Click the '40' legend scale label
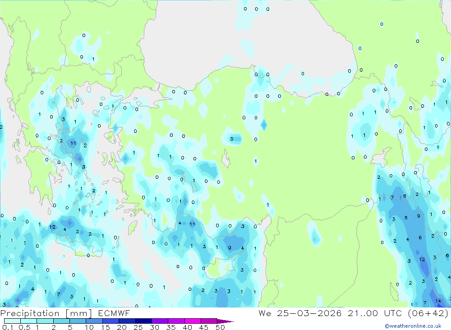The width and height of the screenshot is (451, 330). (x=187, y=327)
